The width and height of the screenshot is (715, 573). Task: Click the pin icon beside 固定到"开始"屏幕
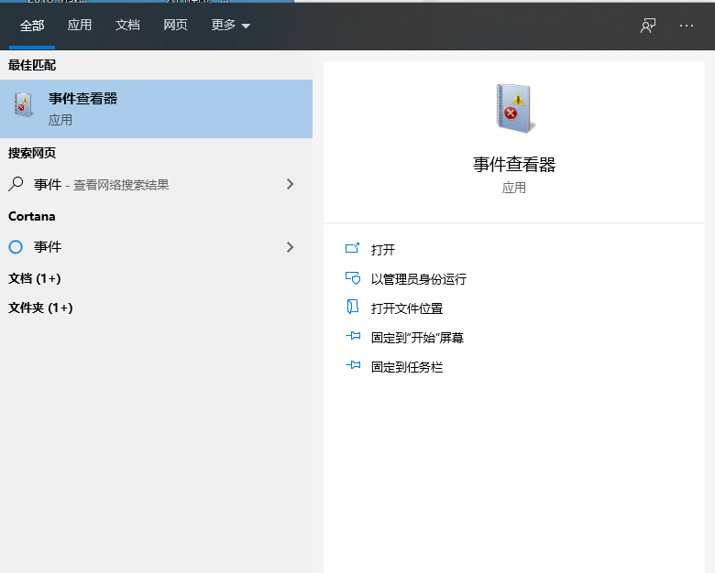(x=353, y=336)
